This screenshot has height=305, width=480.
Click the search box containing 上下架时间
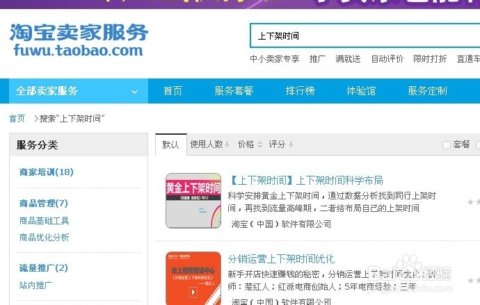[365, 35]
